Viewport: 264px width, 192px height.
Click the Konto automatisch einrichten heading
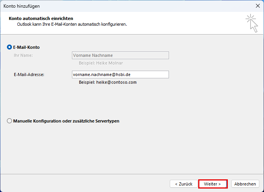[41, 18]
